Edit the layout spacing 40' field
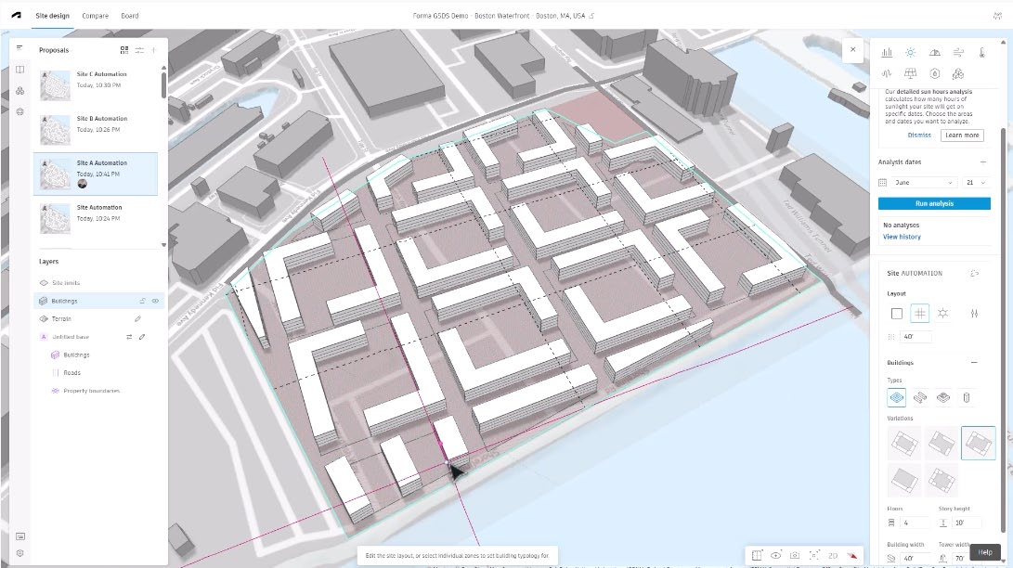1013x568 pixels. 916,336
